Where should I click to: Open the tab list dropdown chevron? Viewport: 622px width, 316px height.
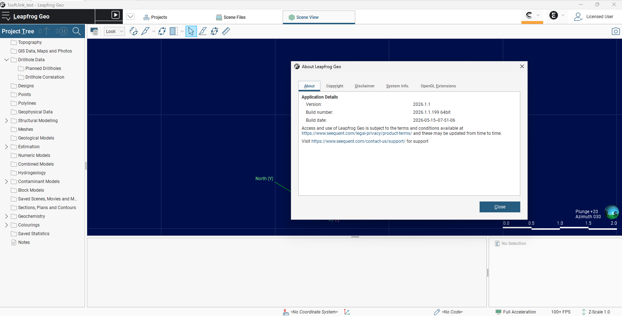coord(130,17)
